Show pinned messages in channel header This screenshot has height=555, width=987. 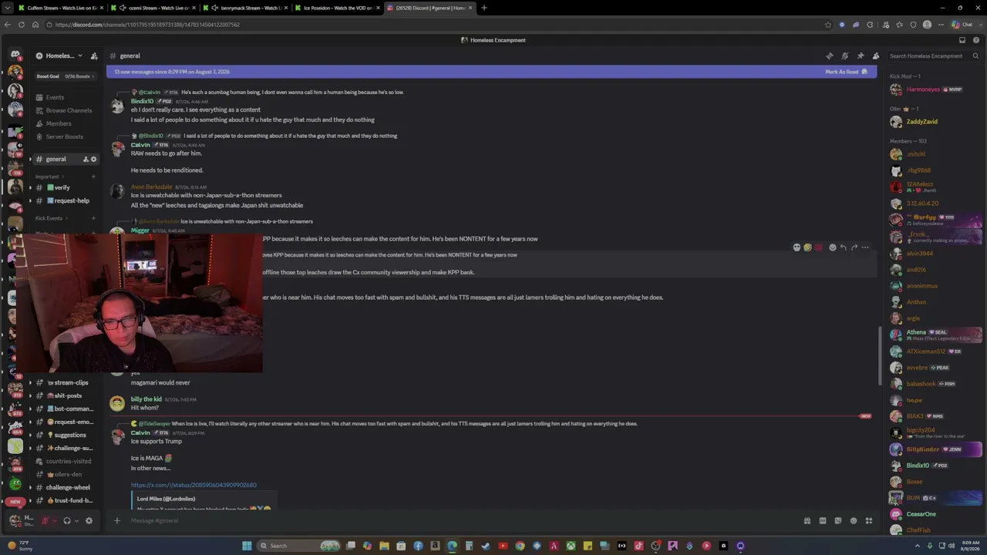861,55
